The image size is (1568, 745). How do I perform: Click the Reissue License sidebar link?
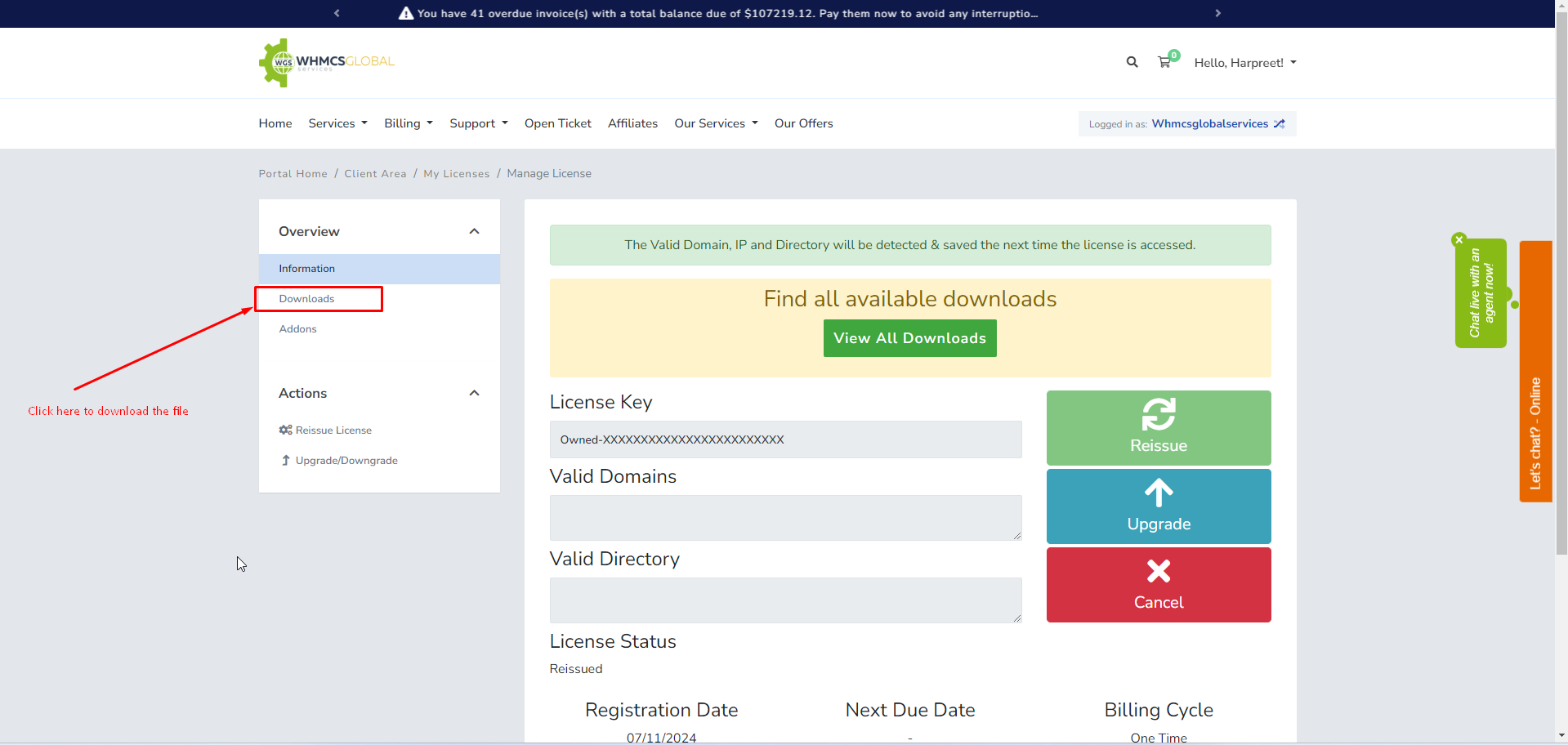pos(333,430)
